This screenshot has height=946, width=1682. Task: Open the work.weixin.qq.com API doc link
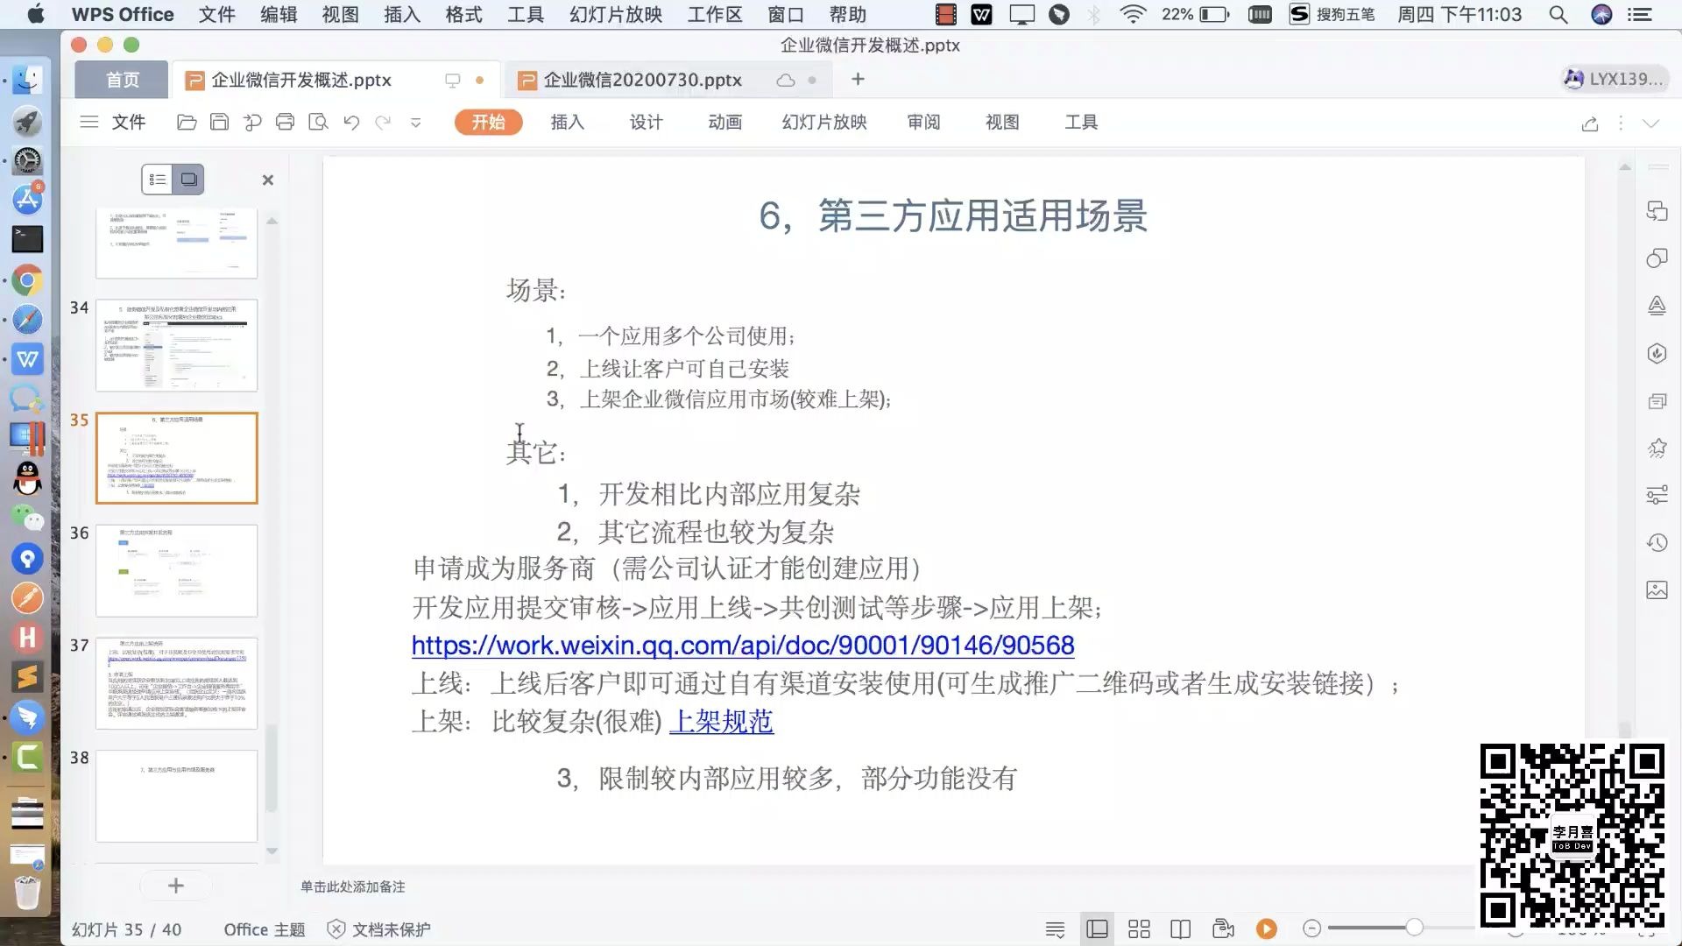[x=743, y=646]
